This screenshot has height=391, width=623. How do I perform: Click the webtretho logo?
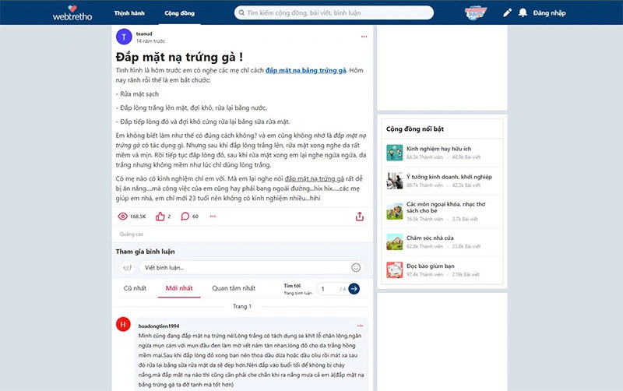(x=72, y=12)
